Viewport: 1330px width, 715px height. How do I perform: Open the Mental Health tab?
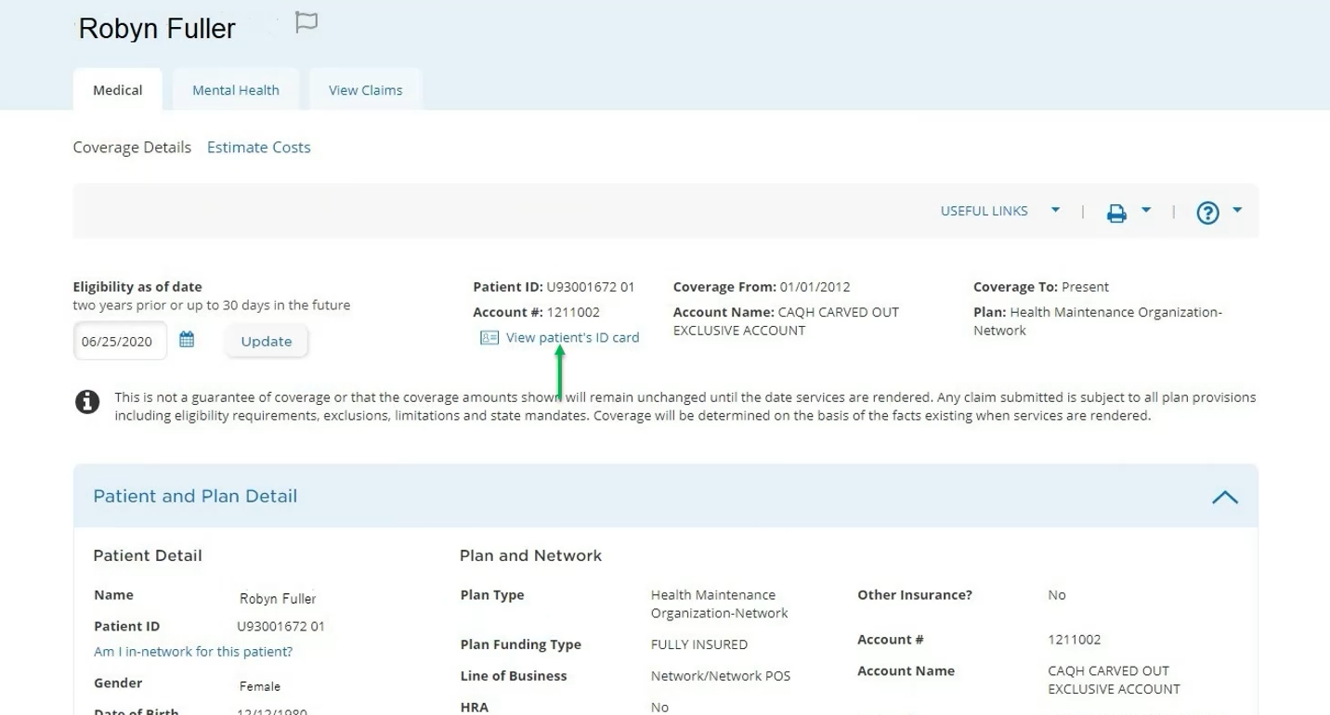click(236, 90)
